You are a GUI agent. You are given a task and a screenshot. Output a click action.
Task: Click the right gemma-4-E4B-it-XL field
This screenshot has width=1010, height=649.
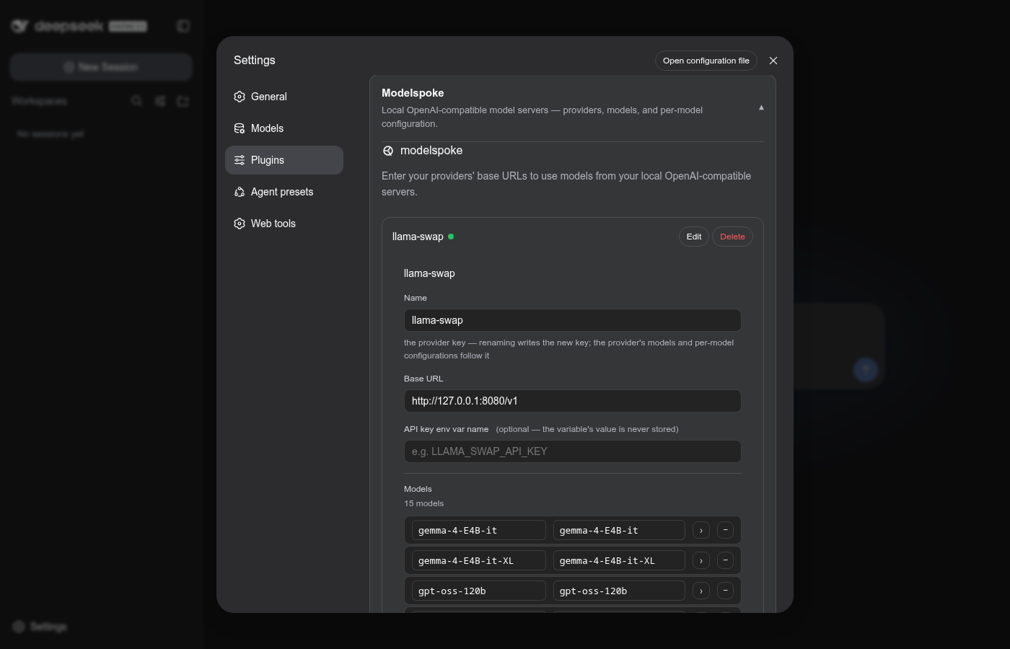click(x=619, y=560)
